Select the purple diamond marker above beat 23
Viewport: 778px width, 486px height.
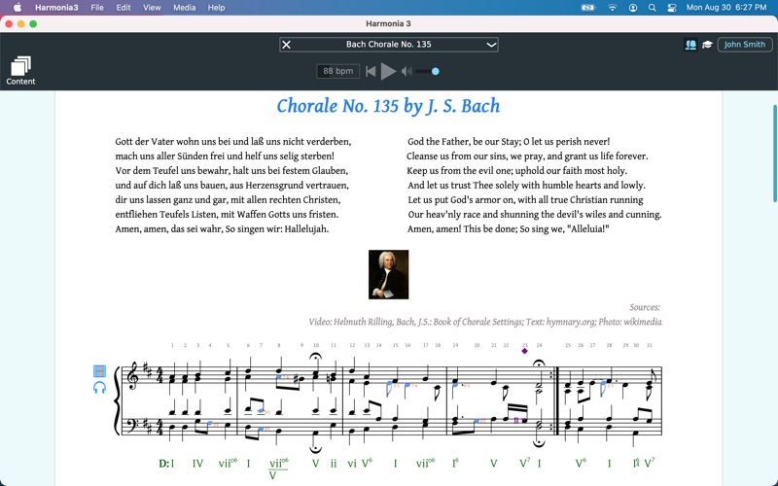[x=524, y=351]
